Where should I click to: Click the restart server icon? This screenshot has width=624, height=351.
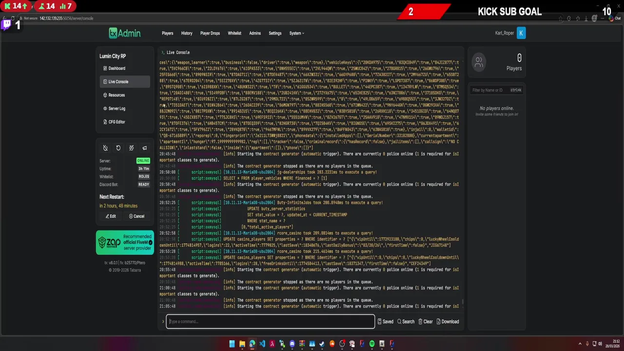118,148
